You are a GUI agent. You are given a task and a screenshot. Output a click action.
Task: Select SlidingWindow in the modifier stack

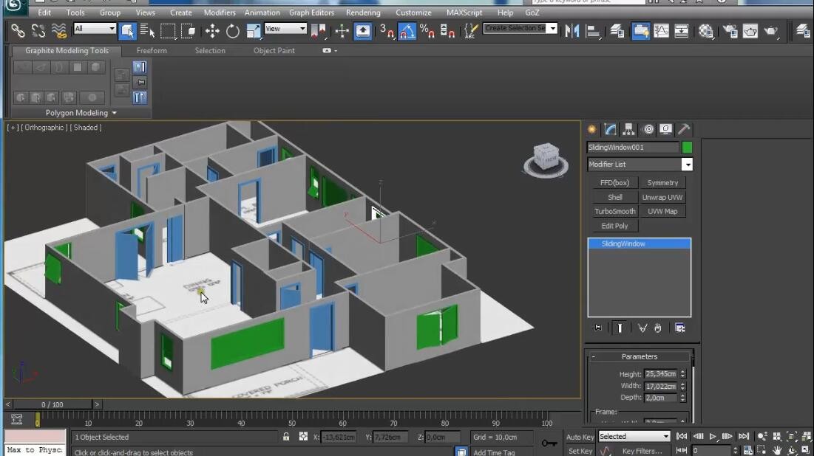click(x=639, y=243)
